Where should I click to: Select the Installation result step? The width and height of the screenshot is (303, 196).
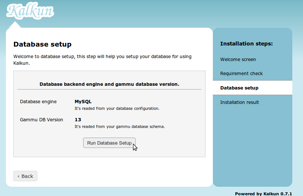(239, 102)
